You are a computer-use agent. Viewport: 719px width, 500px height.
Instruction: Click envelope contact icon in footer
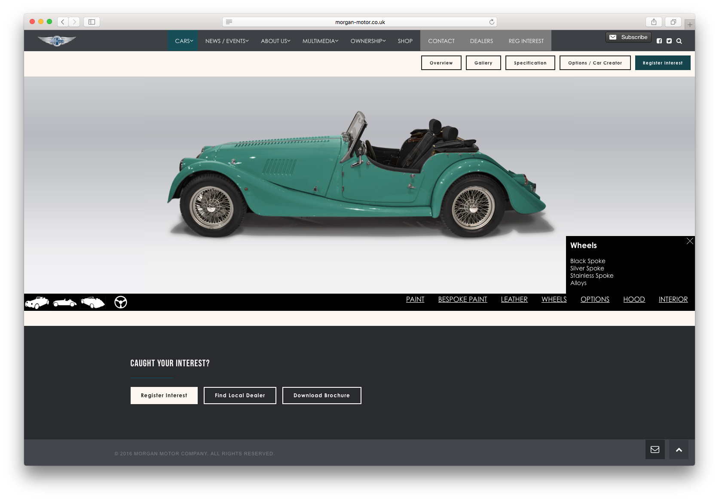point(655,449)
